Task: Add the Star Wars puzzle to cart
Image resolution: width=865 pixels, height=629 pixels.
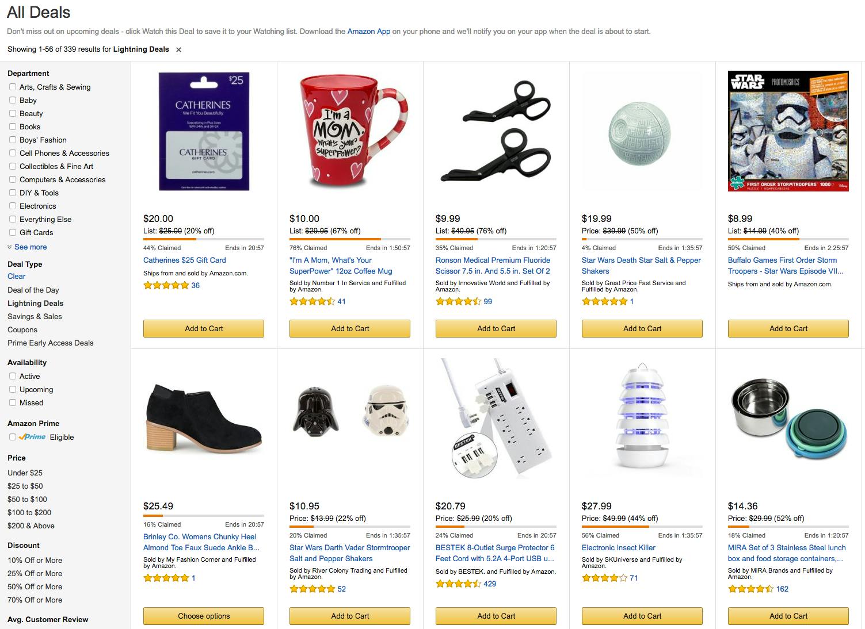Action: pos(788,328)
